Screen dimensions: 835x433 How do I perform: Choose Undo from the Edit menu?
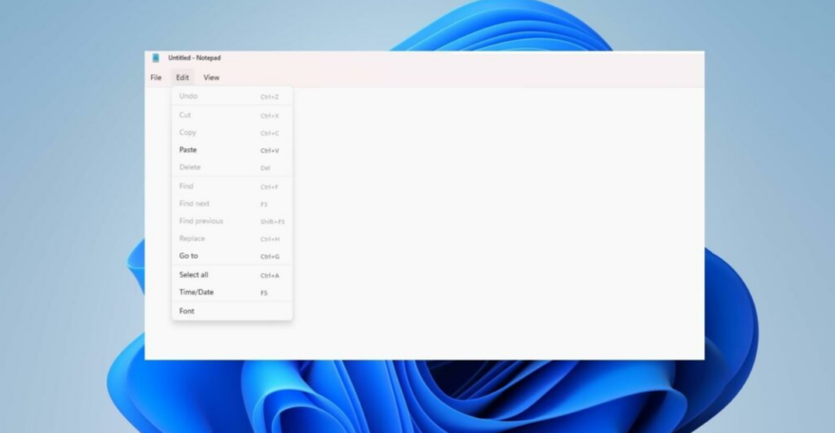tap(232, 96)
